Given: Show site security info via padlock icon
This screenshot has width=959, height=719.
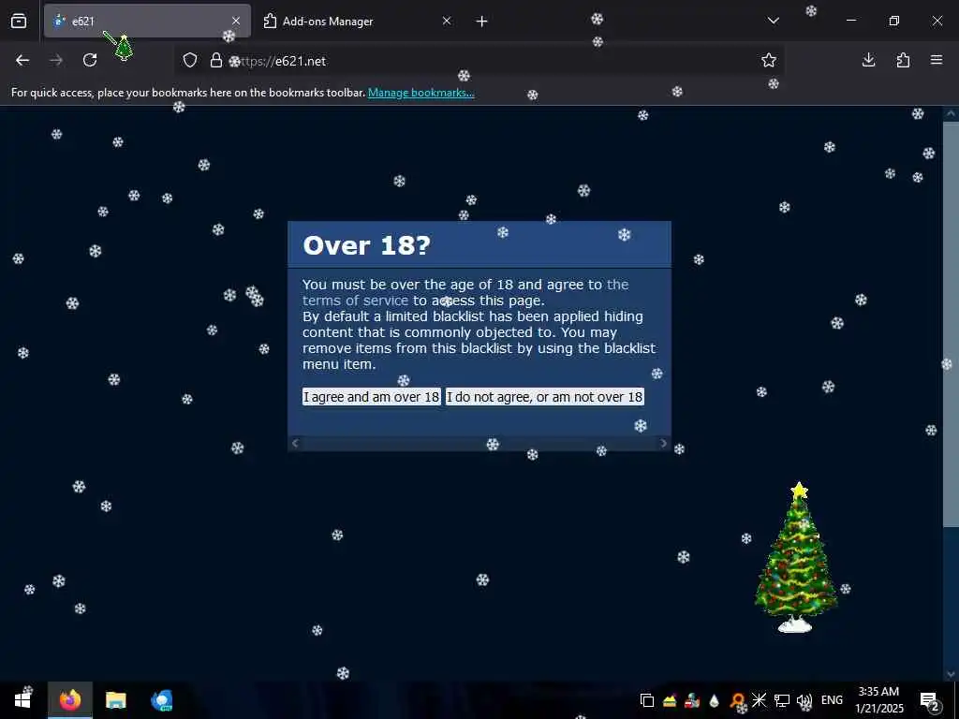Looking at the screenshot, I should point(216,60).
